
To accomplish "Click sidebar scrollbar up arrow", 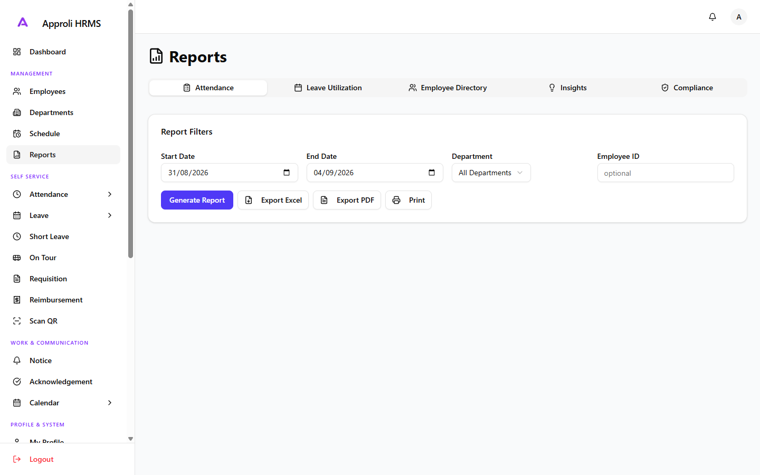I will tap(130, 4).
